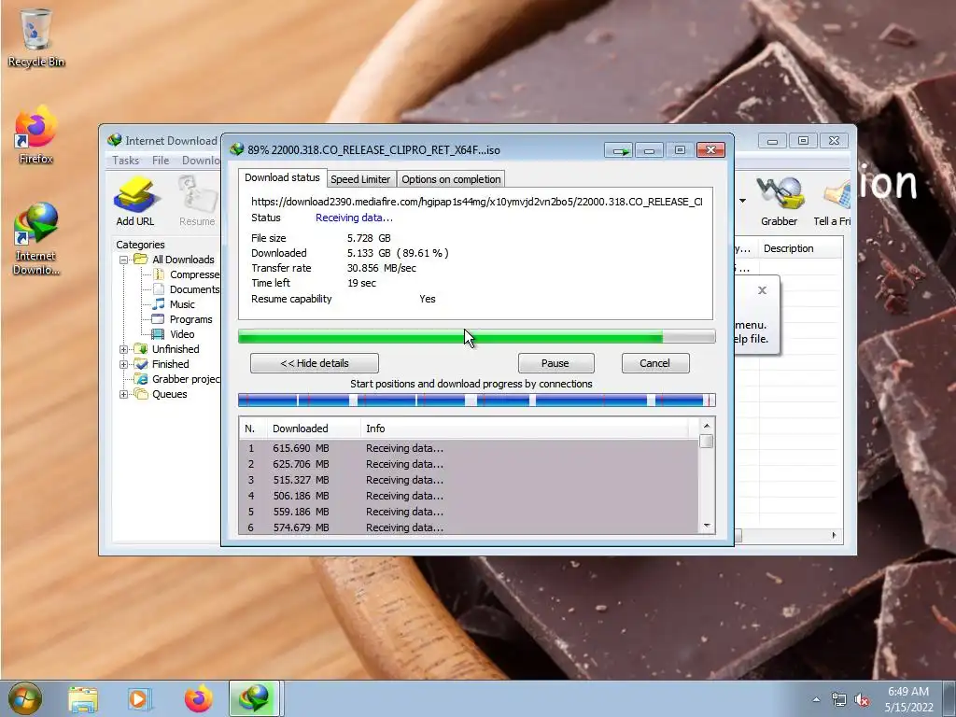Viewport: 956px width, 717px height.
Task: Select connection row 6 with 574.679 MB
Action: coord(469,527)
